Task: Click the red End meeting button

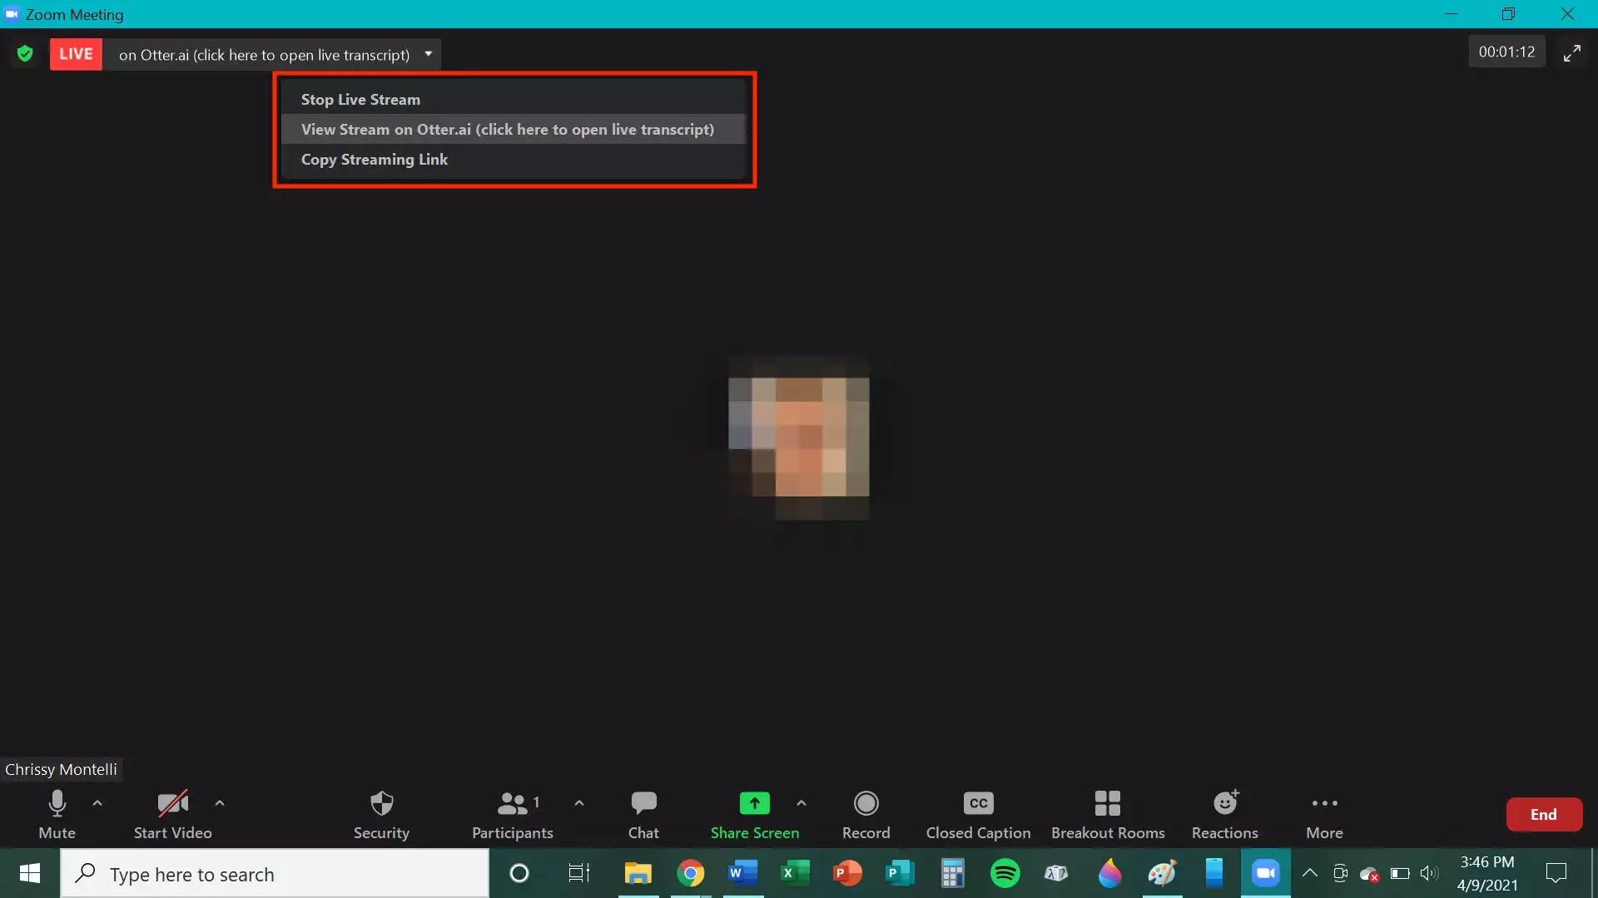Action: pyautogui.click(x=1544, y=815)
